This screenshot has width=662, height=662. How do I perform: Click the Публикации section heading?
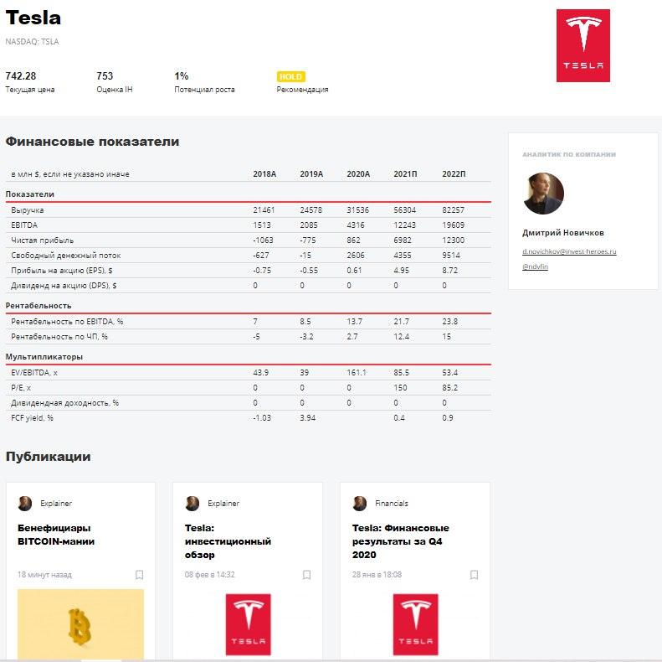pos(49,457)
